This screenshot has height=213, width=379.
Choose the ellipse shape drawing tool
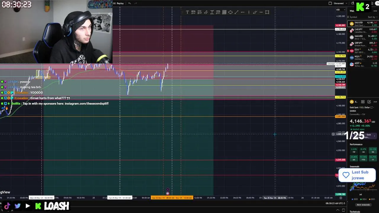pyautogui.click(x=230, y=12)
